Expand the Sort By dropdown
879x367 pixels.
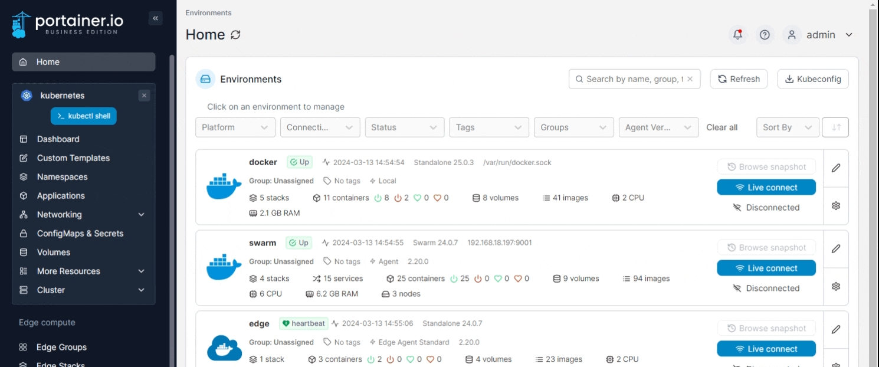pos(788,127)
